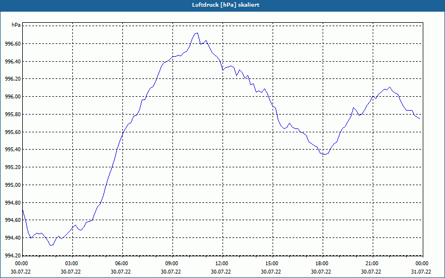The image size is (445, 278).
Task: Click the '09:00' time label
Action: pyautogui.click(x=172, y=264)
